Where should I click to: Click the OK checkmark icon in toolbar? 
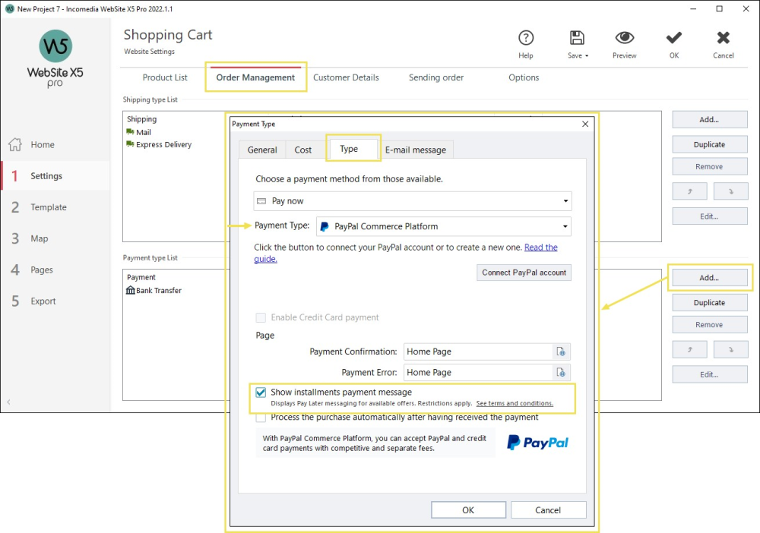(673, 39)
